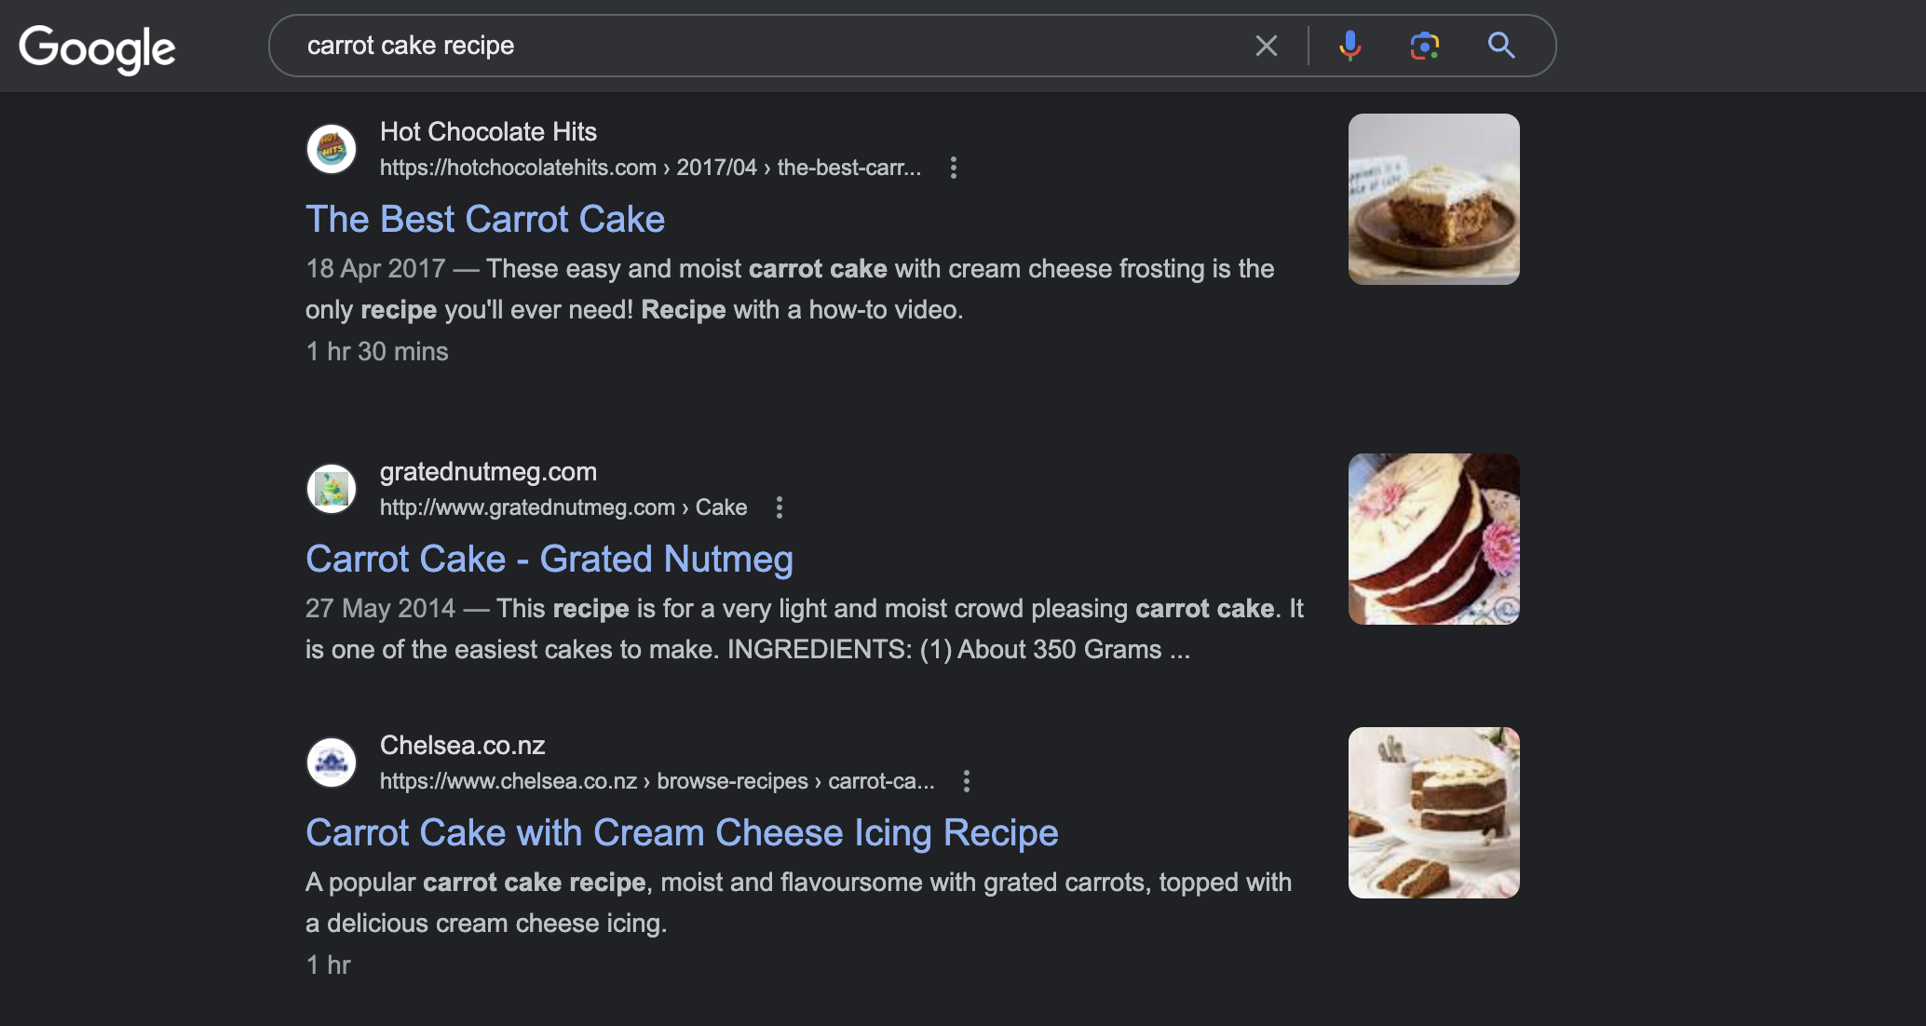Click the '18 Apr 2017' date text
The image size is (1926, 1026).
[375, 269]
